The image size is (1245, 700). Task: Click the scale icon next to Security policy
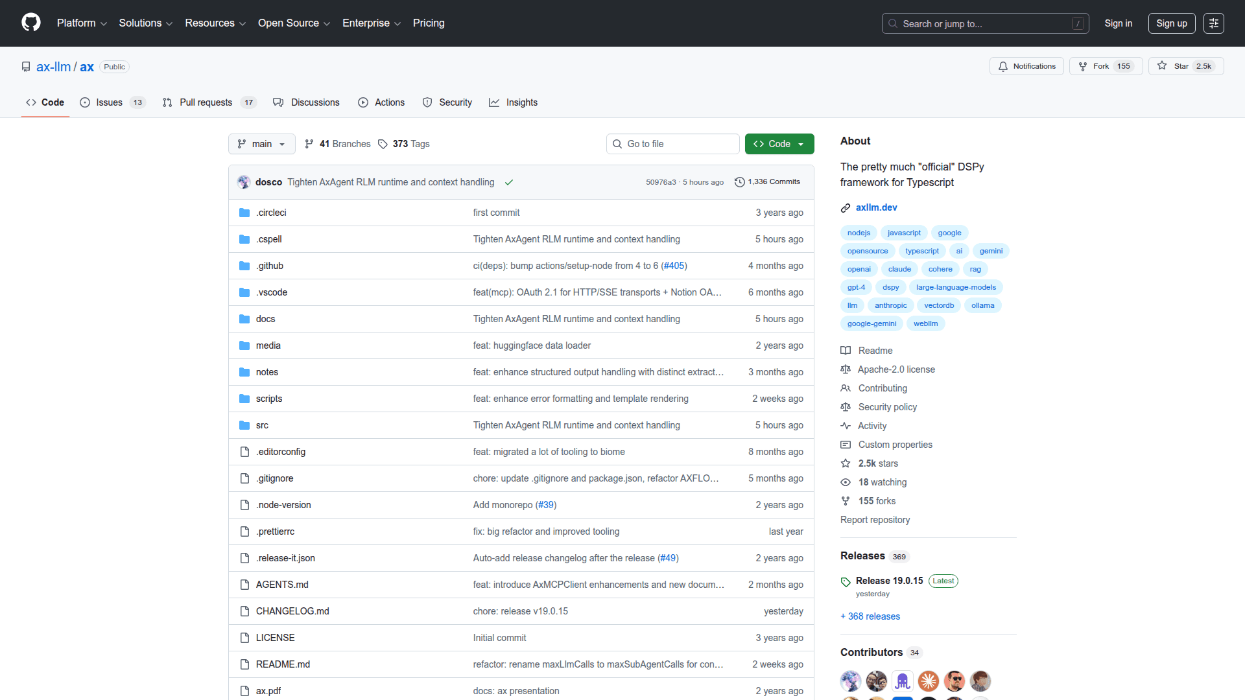pos(846,407)
